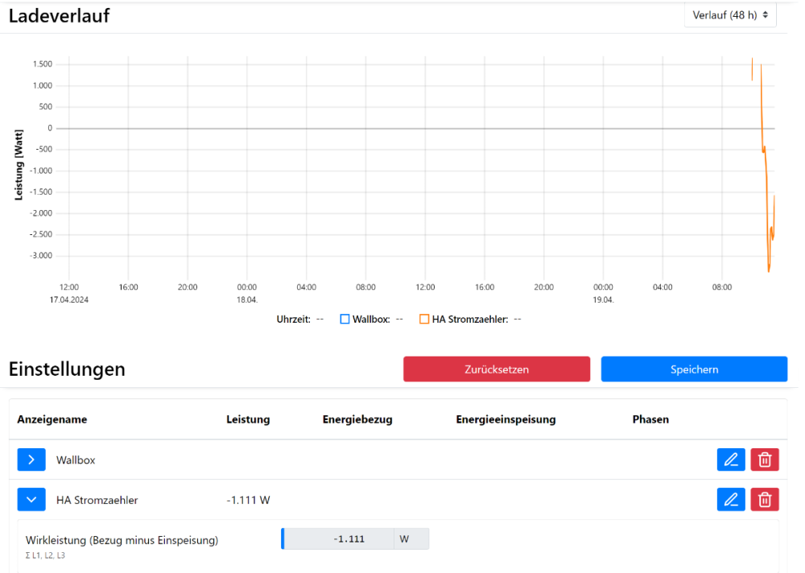The width and height of the screenshot is (805, 573).
Task: Remove HA Stromzaehler via trash icon
Action: (x=765, y=500)
